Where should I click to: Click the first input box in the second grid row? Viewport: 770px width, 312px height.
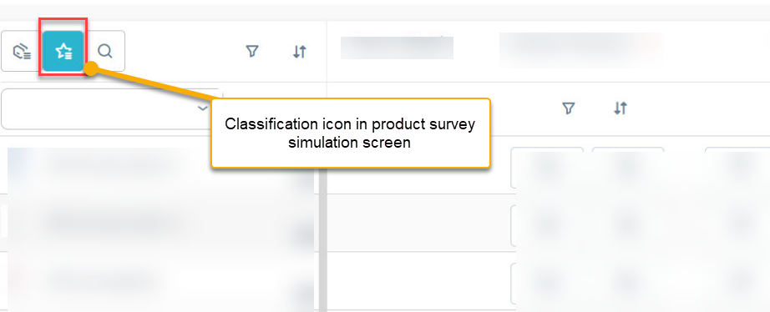point(547,226)
